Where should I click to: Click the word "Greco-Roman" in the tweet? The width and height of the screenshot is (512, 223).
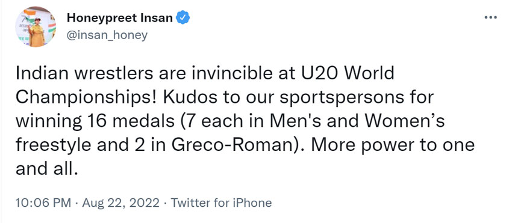pyautogui.click(x=236, y=145)
